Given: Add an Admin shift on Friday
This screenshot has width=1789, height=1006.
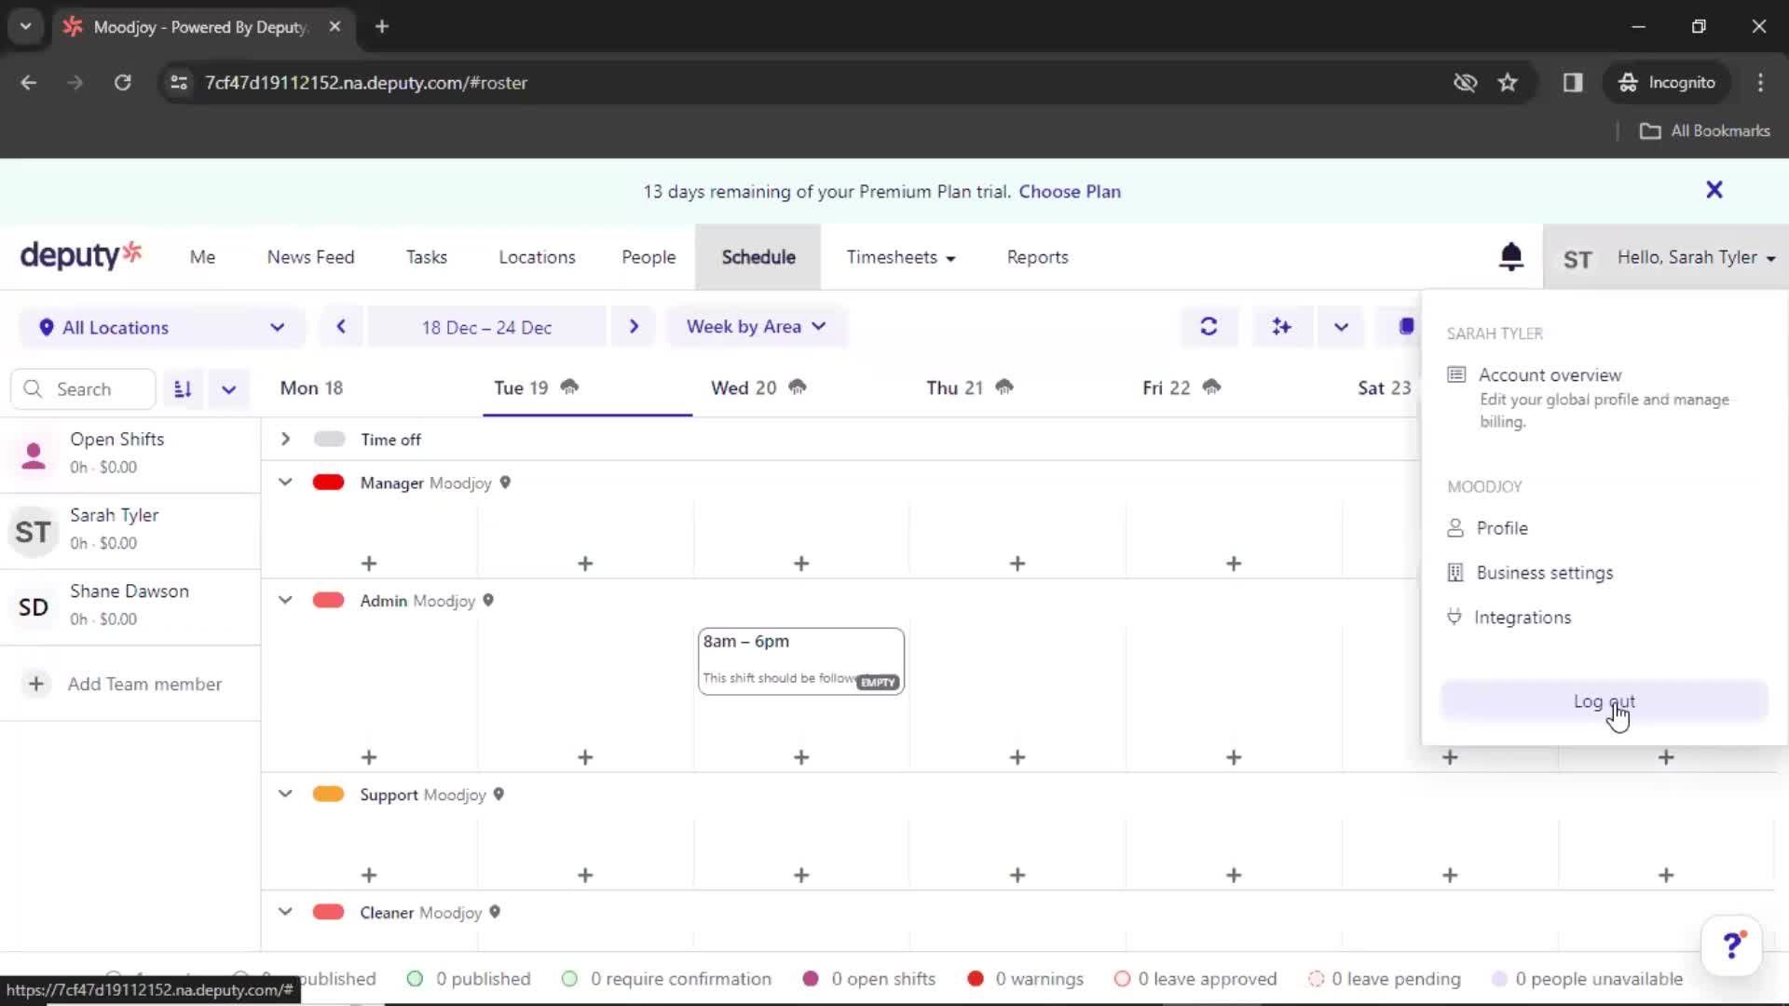Looking at the screenshot, I should [x=1234, y=757].
